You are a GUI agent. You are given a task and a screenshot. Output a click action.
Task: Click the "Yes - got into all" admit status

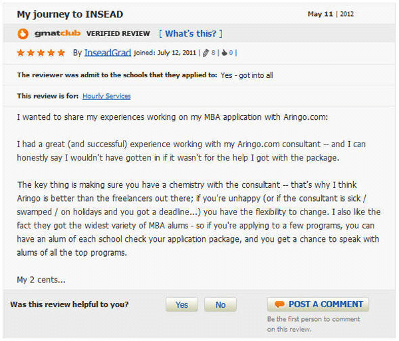click(x=247, y=75)
